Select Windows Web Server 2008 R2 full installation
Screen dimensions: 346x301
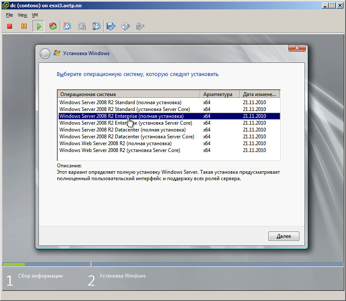[x=169, y=143]
